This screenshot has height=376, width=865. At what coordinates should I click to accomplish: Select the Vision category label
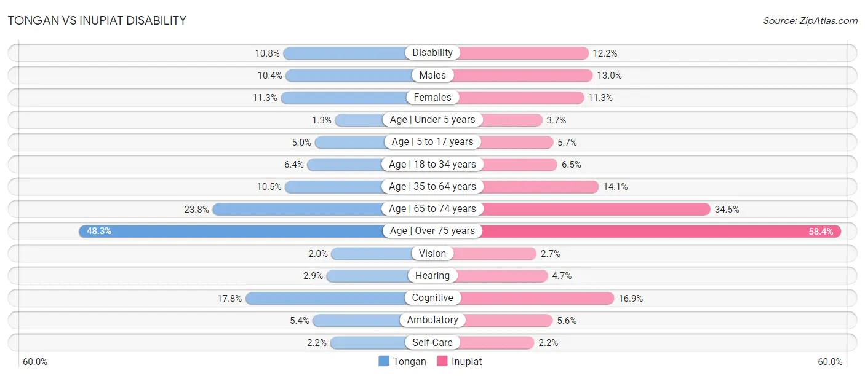tap(432, 253)
